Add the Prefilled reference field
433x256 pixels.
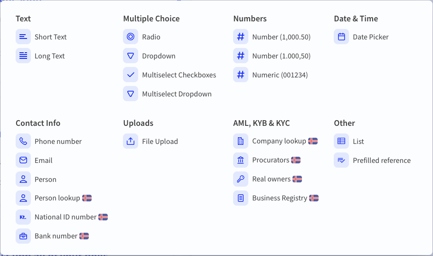381,161
